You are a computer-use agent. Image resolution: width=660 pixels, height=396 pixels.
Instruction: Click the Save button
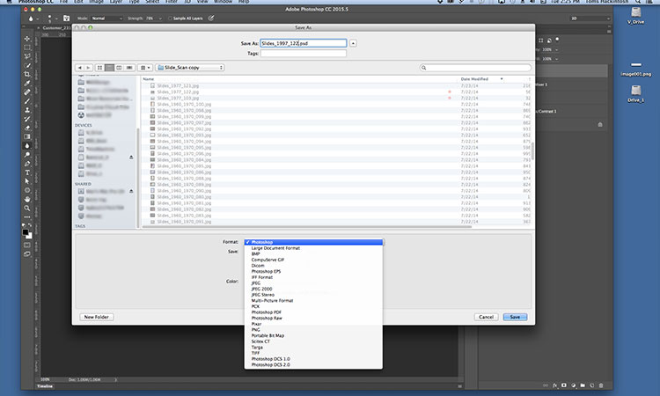pos(516,316)
